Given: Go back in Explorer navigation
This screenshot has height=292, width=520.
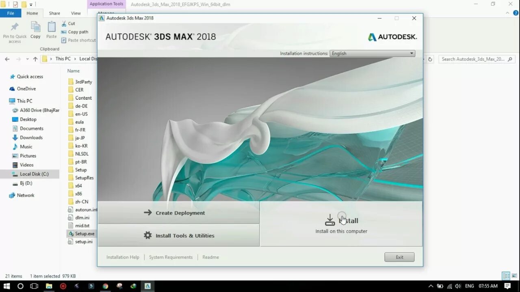Looking at the screenshot, I should click(7, 59).
